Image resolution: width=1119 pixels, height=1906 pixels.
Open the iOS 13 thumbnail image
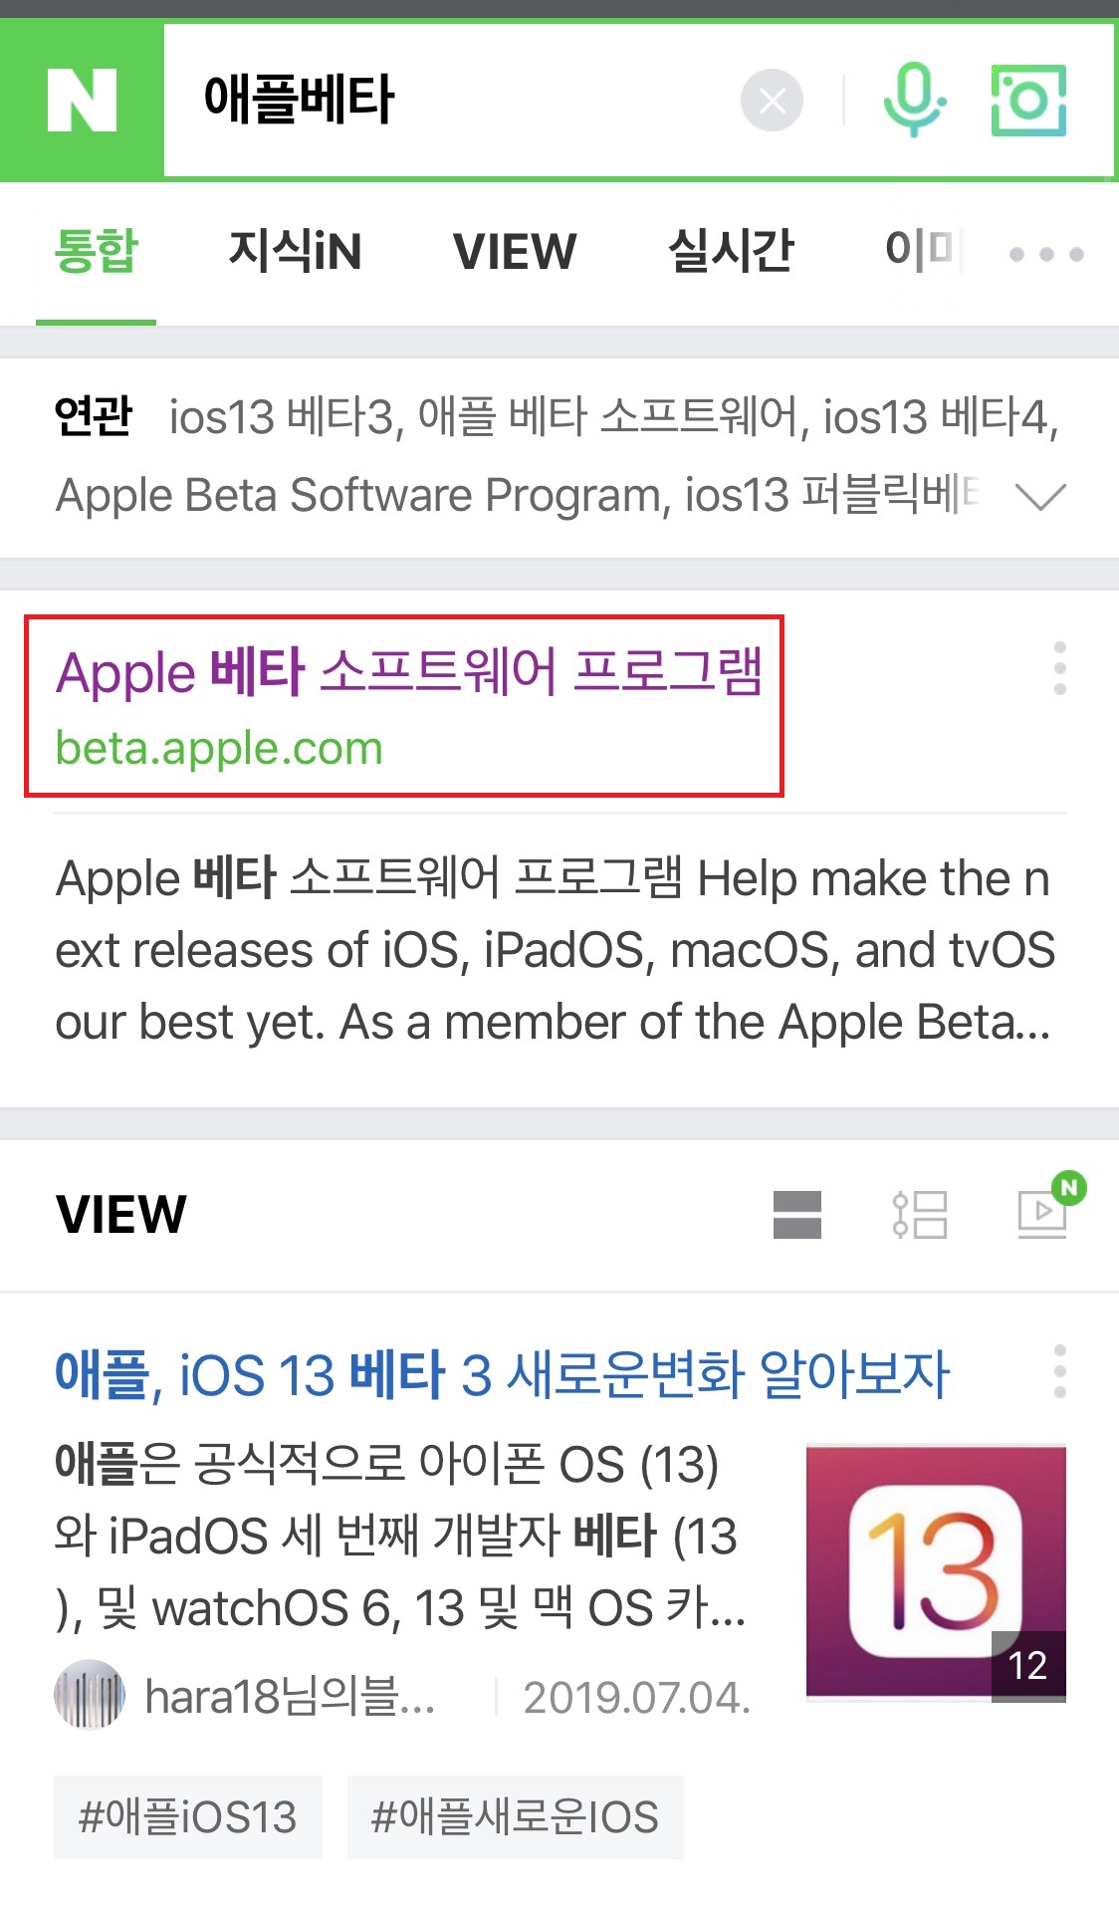(936, 1573)
